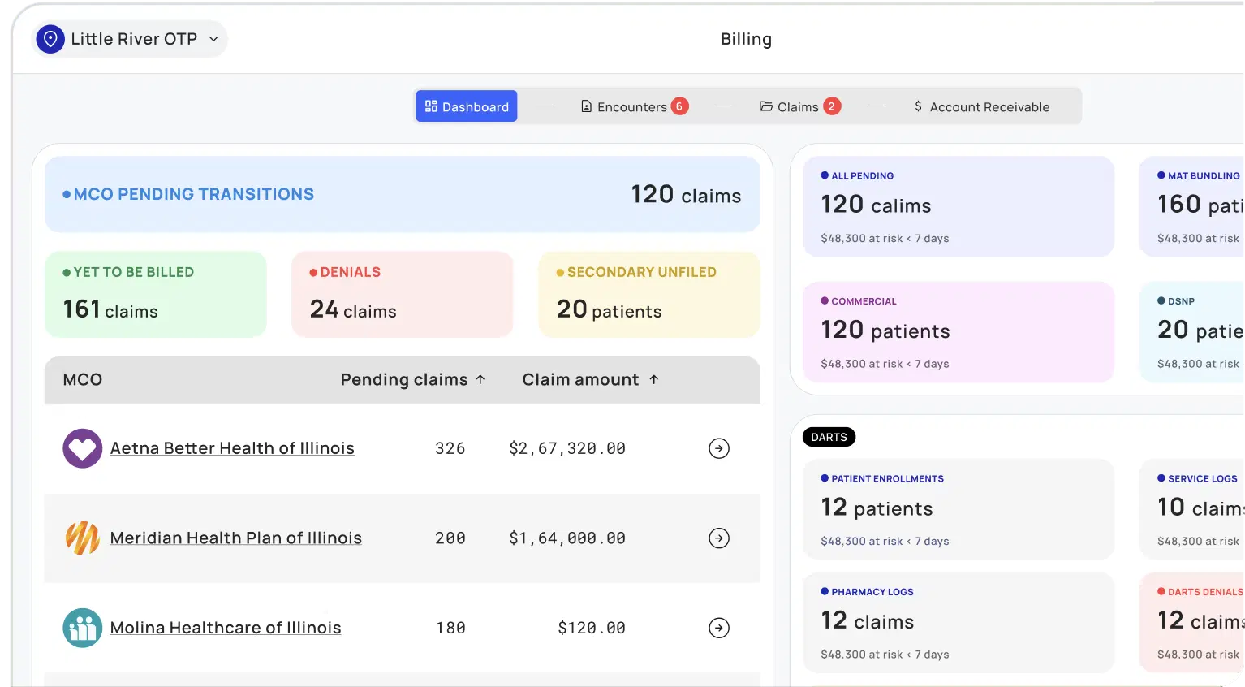The width and height of the screenshot is (1245, 687).
Task: Open the Commercial 120 patients card
Action: pyautogui.click(x=959, y=332)
